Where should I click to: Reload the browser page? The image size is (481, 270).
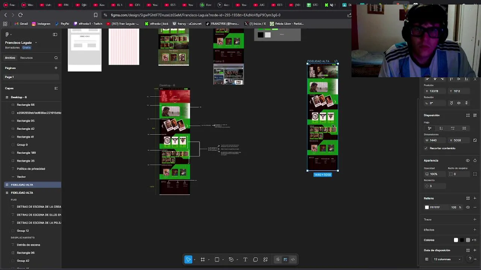20,15
